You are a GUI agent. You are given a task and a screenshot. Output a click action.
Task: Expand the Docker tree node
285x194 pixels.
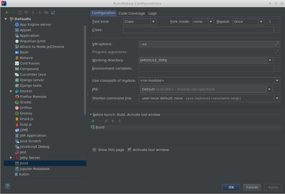pos(11,91)
